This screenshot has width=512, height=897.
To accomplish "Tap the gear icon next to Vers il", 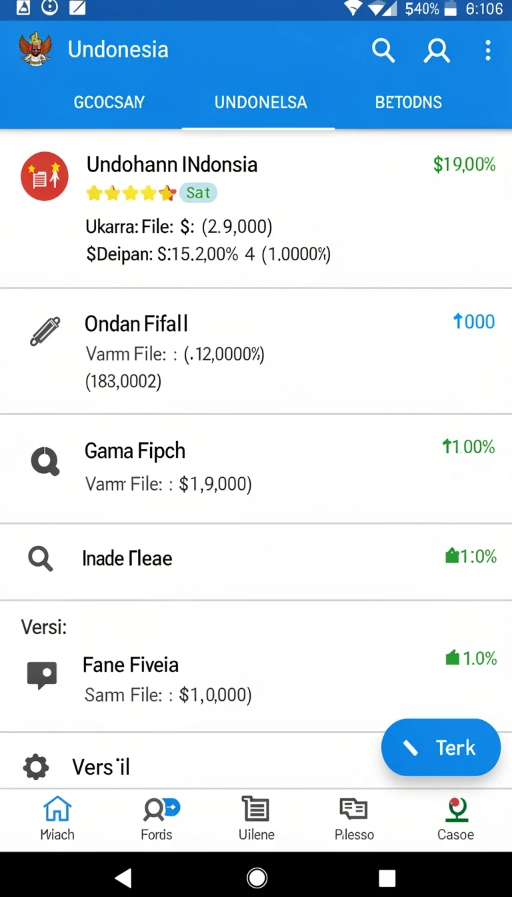I will point(36,767).
